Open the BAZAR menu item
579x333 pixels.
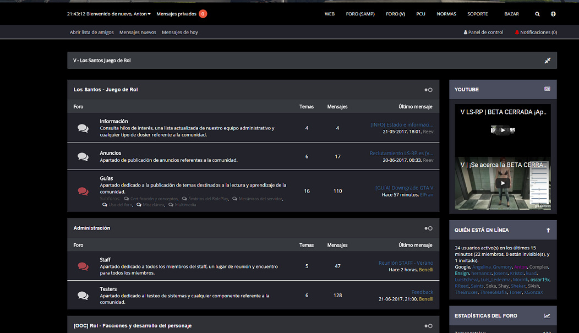pos(512,14)
